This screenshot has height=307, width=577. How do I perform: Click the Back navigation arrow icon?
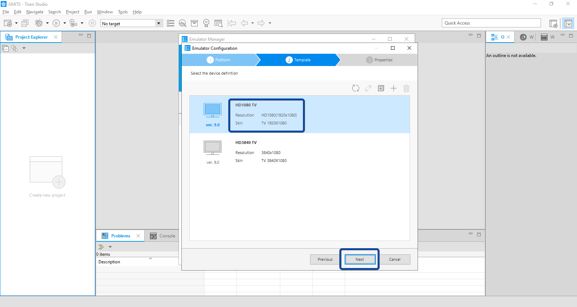tap(245, 23)
